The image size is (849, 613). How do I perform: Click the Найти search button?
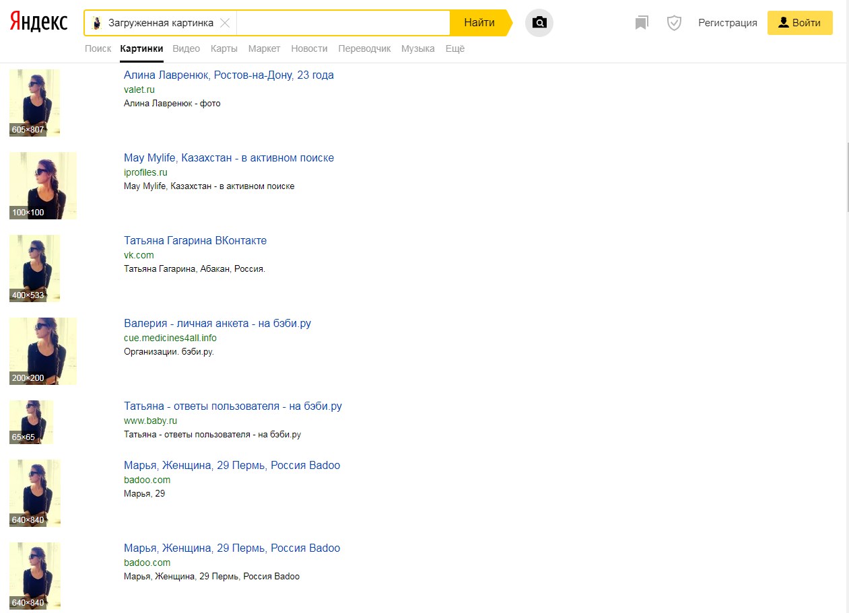click(x=479, y=23)
